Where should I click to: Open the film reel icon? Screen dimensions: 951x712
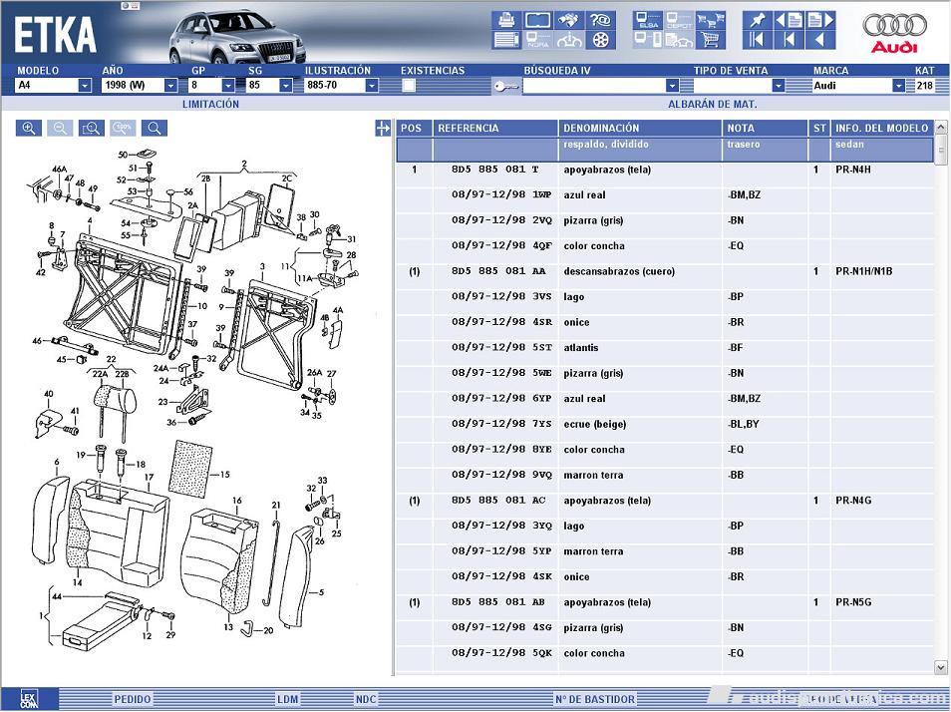[x=600, y=40]
